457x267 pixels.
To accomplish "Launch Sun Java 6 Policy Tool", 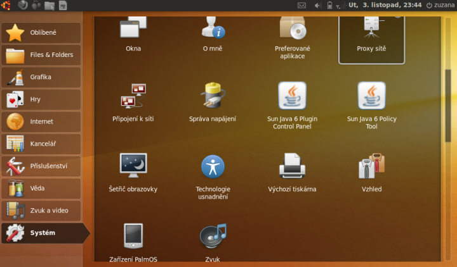I will 371,106.
